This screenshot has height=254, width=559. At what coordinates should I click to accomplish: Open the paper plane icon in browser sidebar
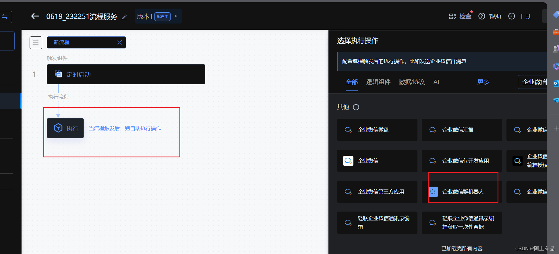coord(556,100)
